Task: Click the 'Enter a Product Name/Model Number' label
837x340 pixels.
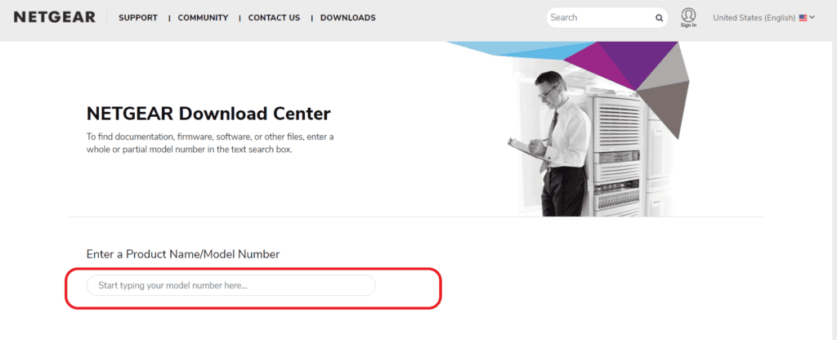Action: pos(183,254)
